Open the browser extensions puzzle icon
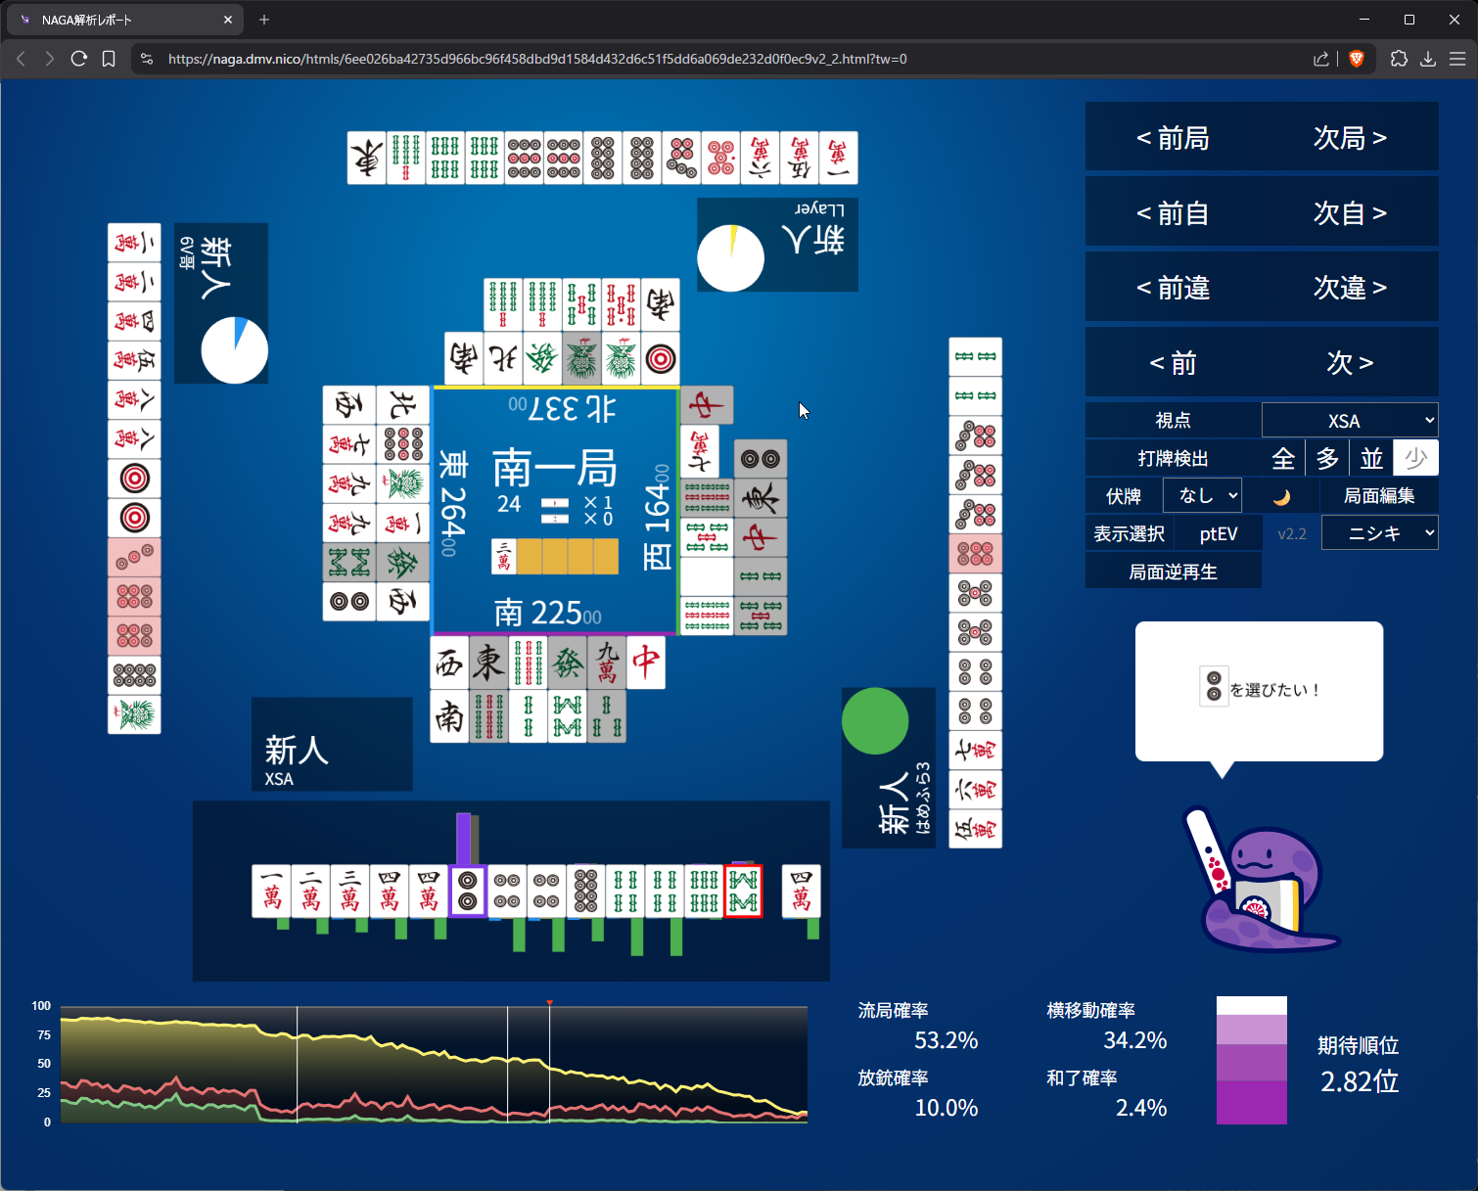 coord(1399,59)
